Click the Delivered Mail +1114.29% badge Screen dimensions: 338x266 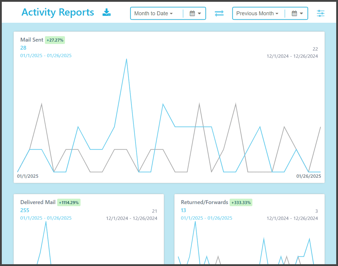69,203
